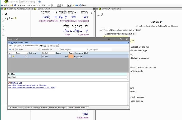Open the LSA - Laz Scriptu dropdown in Biblical Terms
Viewport: 182px width, 120px height.
point(24,46)
